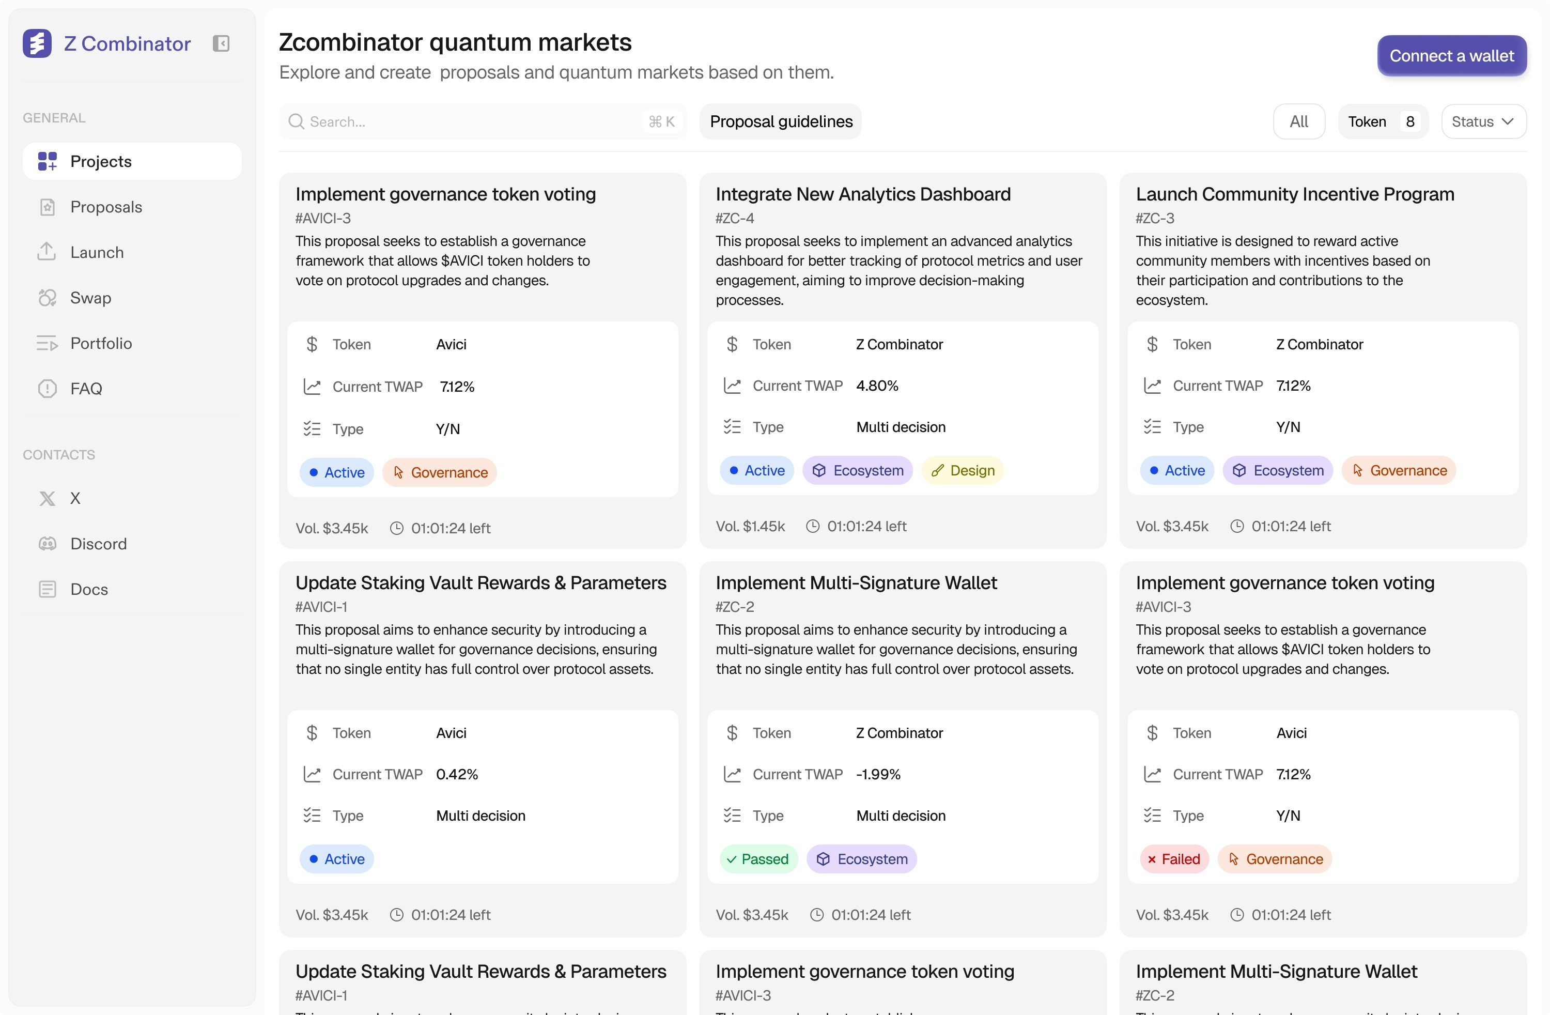Expand the Status dropdown
Image resolution: width=1550 pixels, height=1015 pixels.
click(1483, 122)
